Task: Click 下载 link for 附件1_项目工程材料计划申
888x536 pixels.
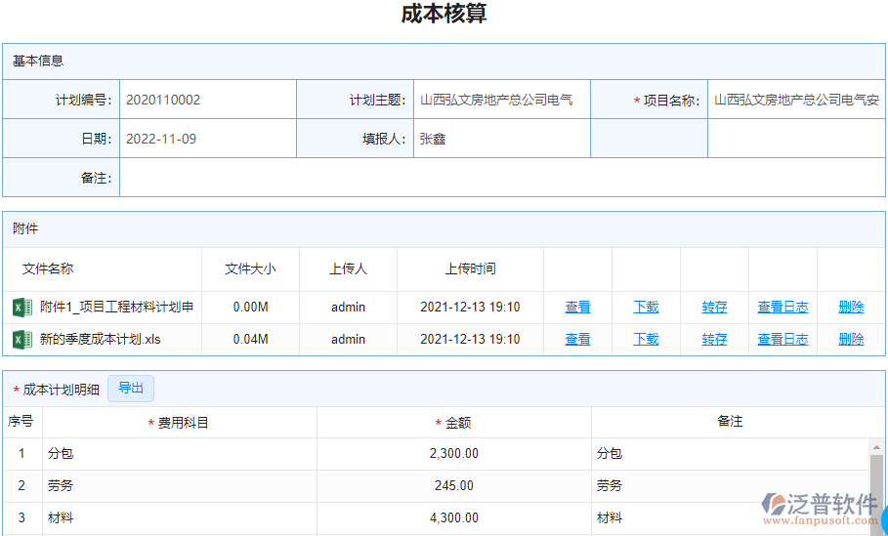Action: tap(646, 308)
